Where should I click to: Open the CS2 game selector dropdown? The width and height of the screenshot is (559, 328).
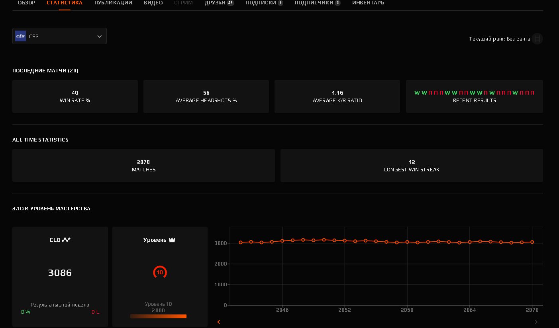pos(59,36)
